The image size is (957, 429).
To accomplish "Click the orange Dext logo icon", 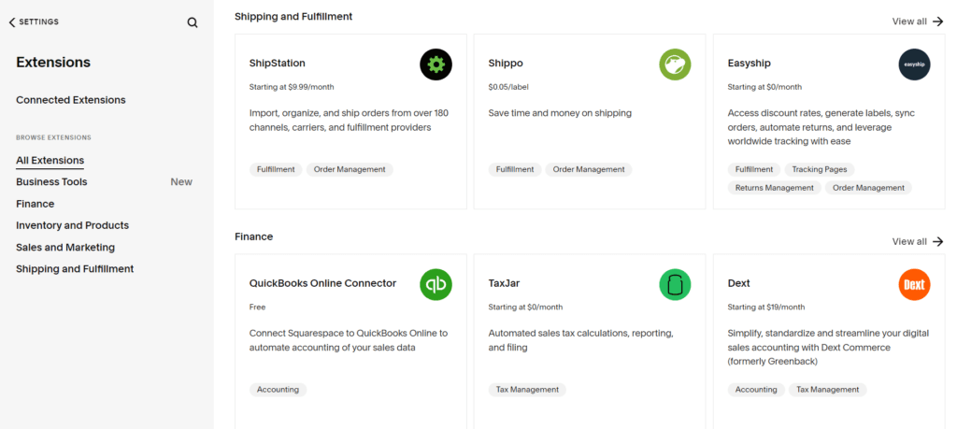I will (x=914, y=284).
